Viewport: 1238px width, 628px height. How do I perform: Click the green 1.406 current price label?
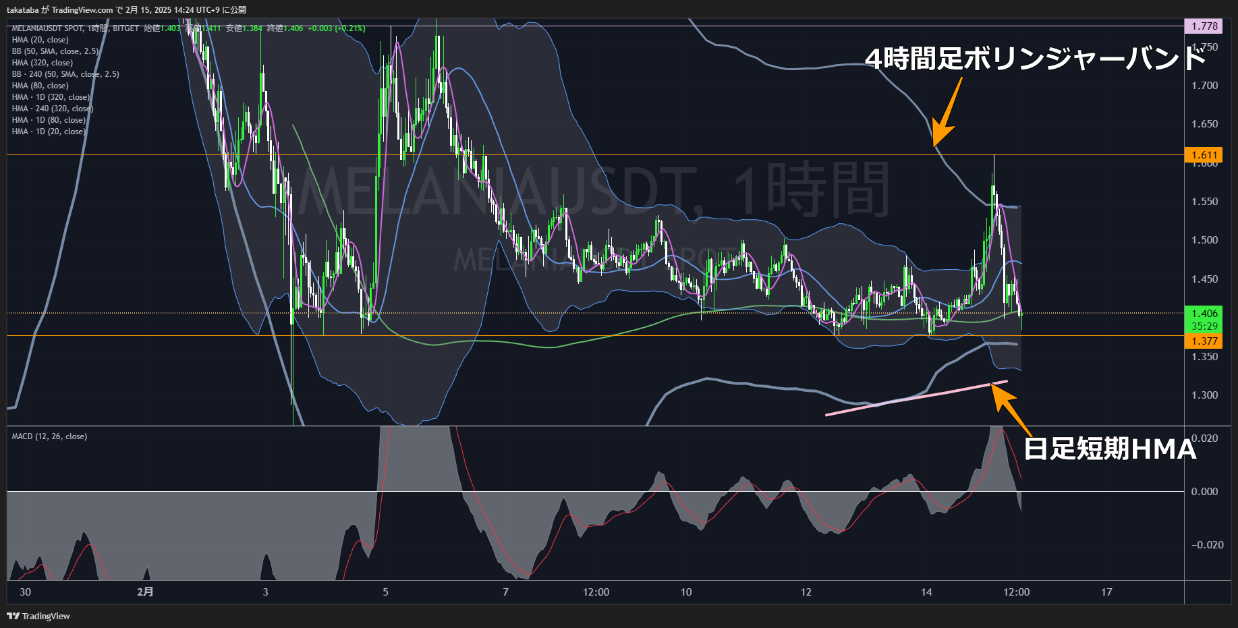point(1204,313)
